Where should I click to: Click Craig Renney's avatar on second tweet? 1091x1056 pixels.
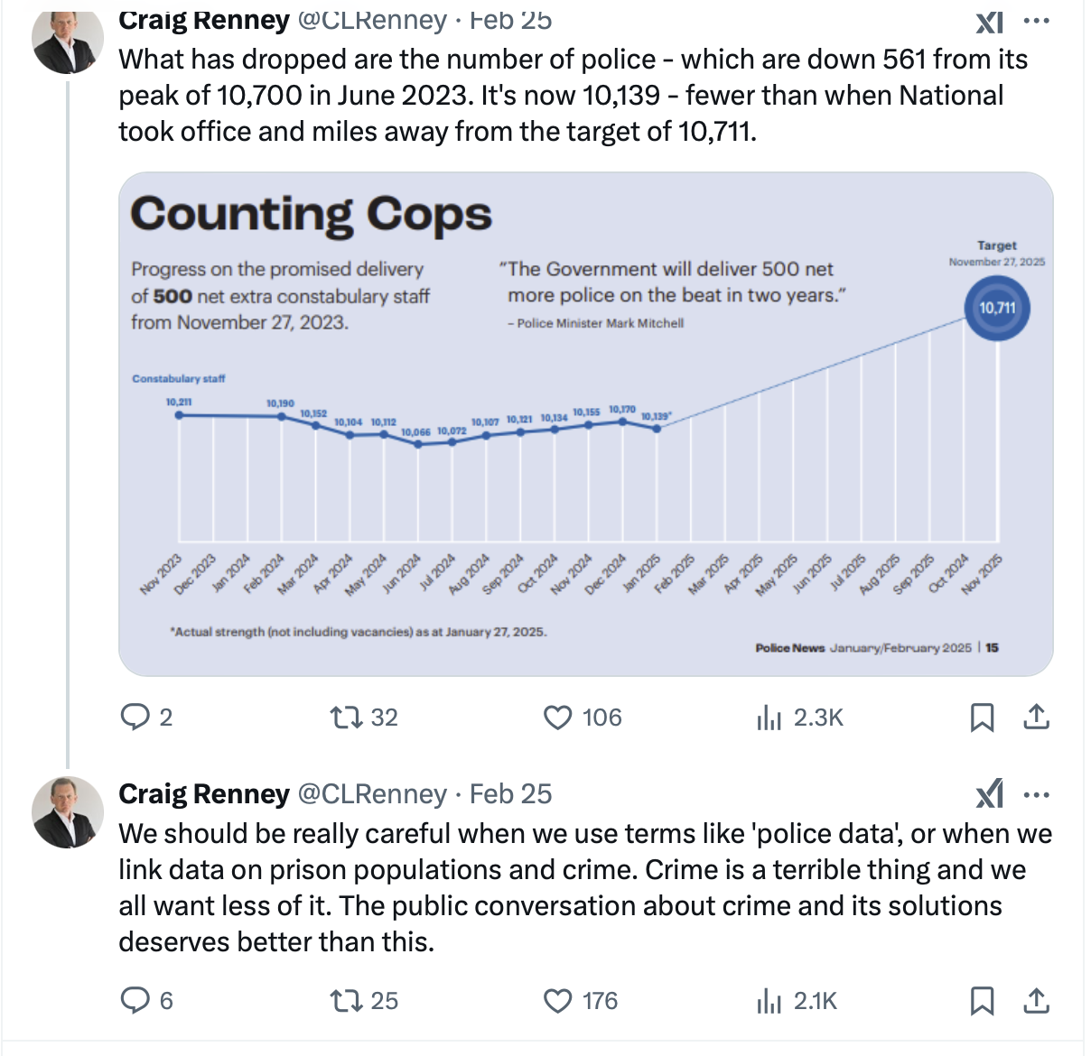click(x=68, y=811)
